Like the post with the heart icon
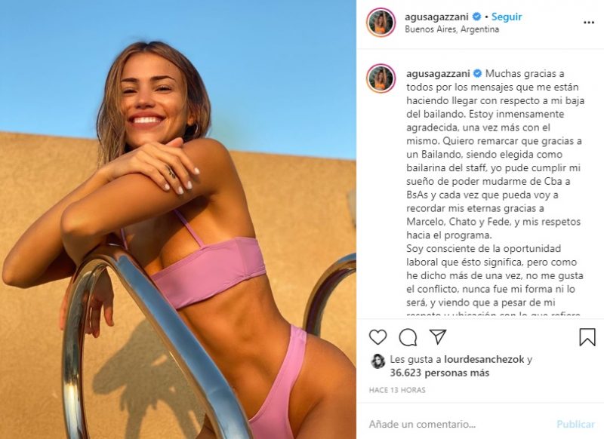604x439 pixels. [378, 337]
